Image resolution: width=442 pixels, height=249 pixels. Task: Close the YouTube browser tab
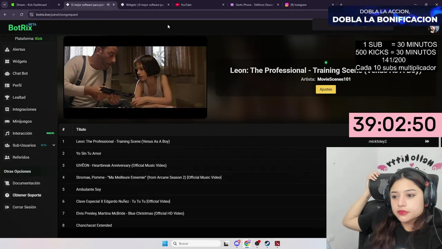click(223, 5)
